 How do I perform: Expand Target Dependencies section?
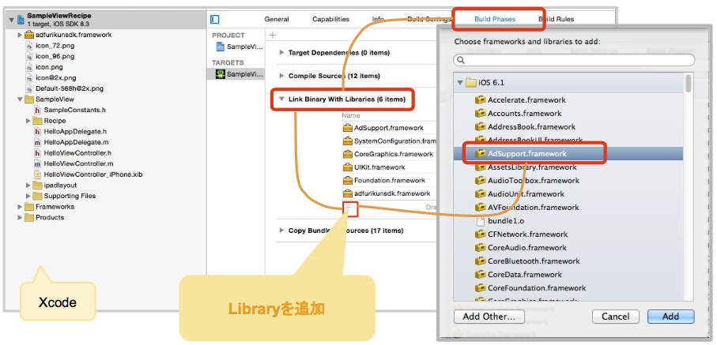pyautogui.click(x=281, y=53)
